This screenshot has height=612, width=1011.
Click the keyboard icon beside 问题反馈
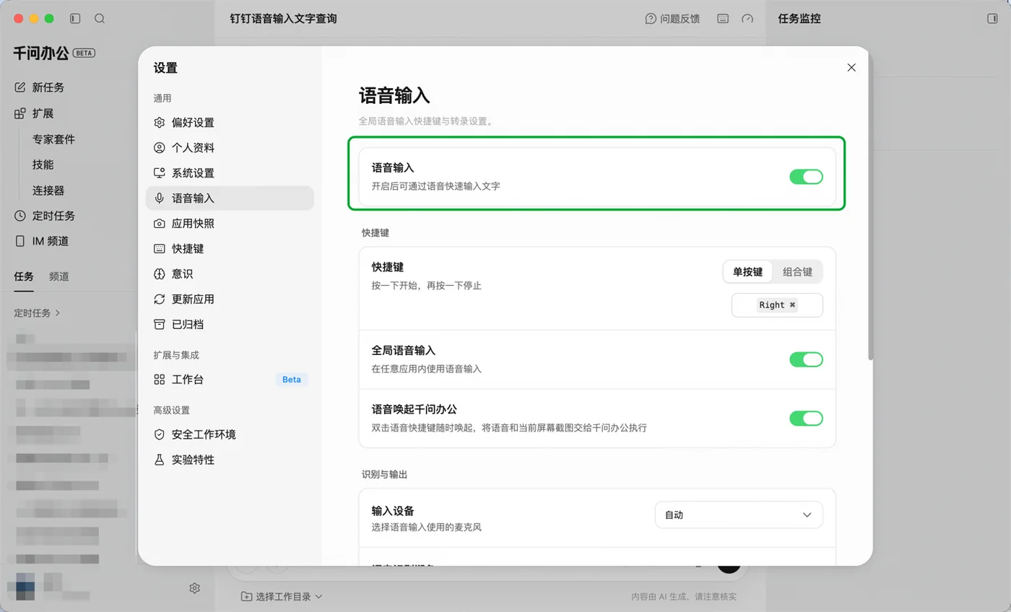tap(723, 19)
